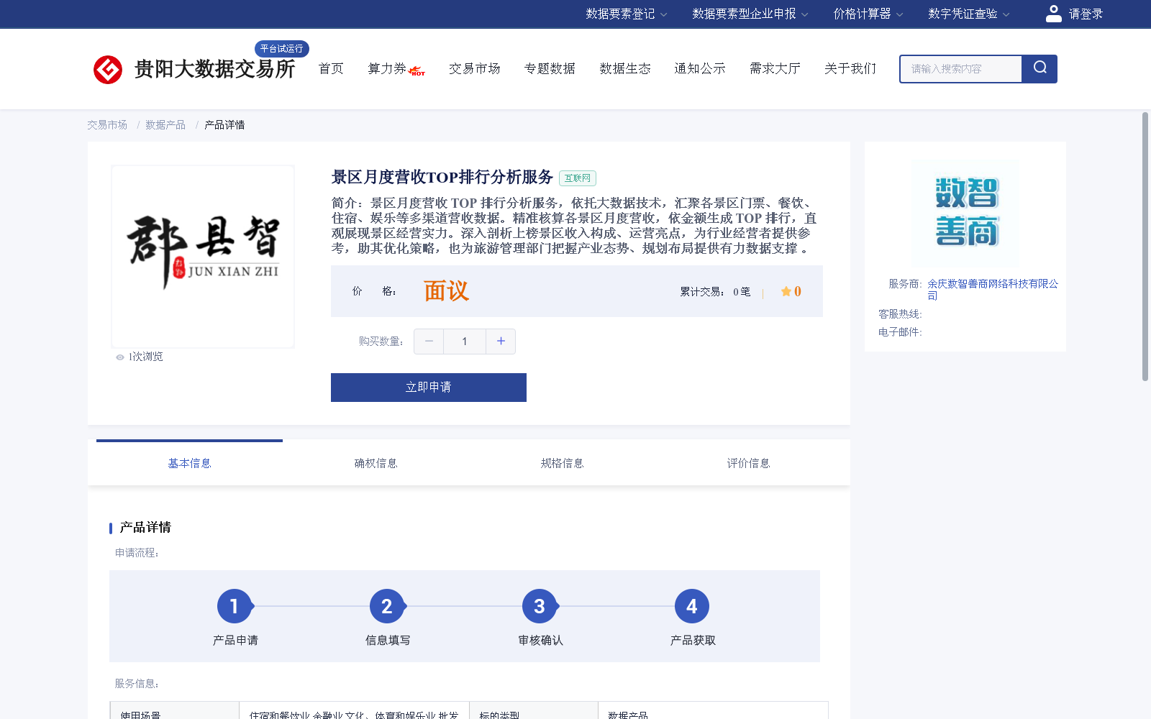Screen dimensions: 1151x719
Task: Click step 4 circle 产品获取
Action: (692, 607)
